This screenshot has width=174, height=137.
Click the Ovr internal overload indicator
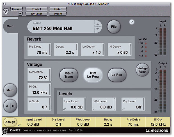[146, 43]
